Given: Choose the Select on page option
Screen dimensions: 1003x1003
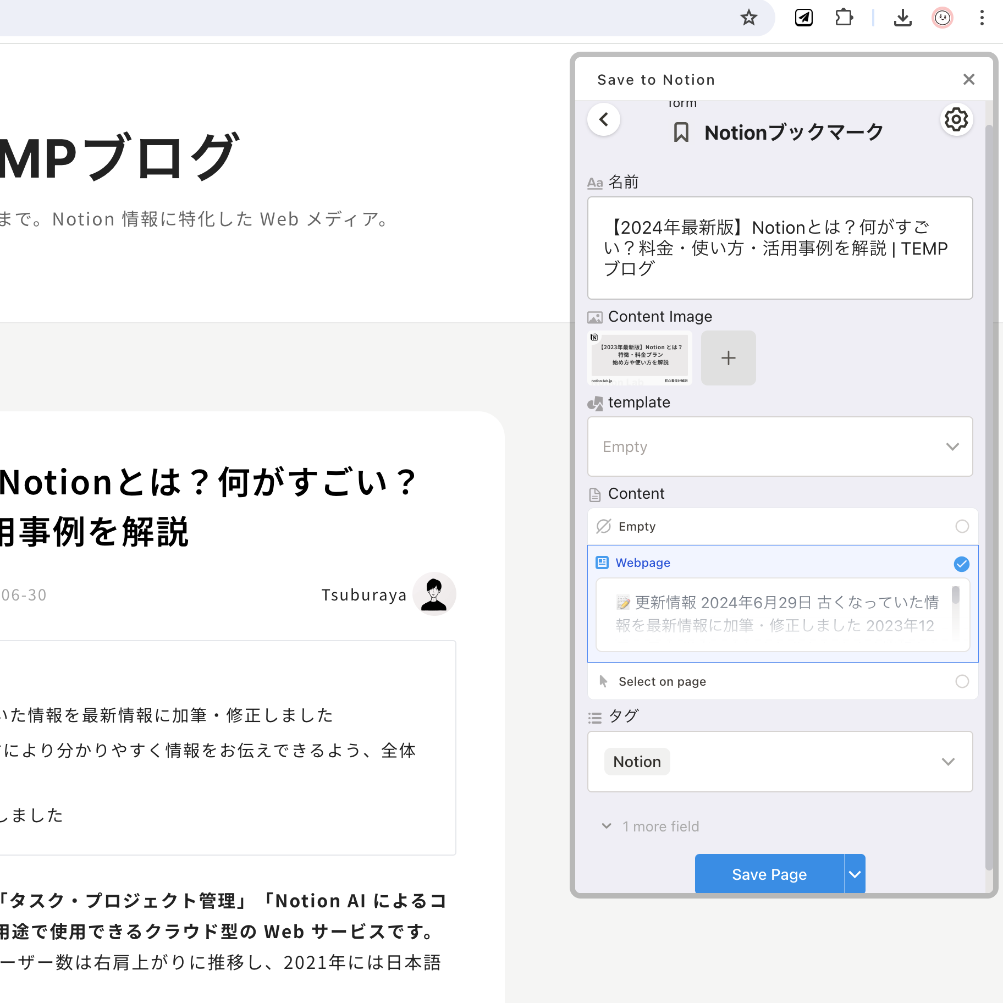Looking at the screenshot, I should tap(782, 681).
